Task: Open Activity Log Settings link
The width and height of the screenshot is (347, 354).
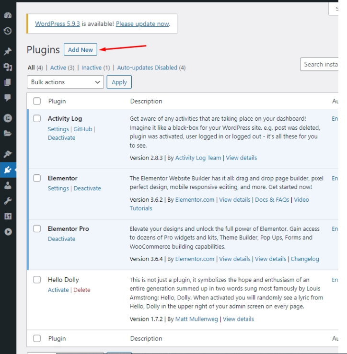Action: tap(58, 129)
